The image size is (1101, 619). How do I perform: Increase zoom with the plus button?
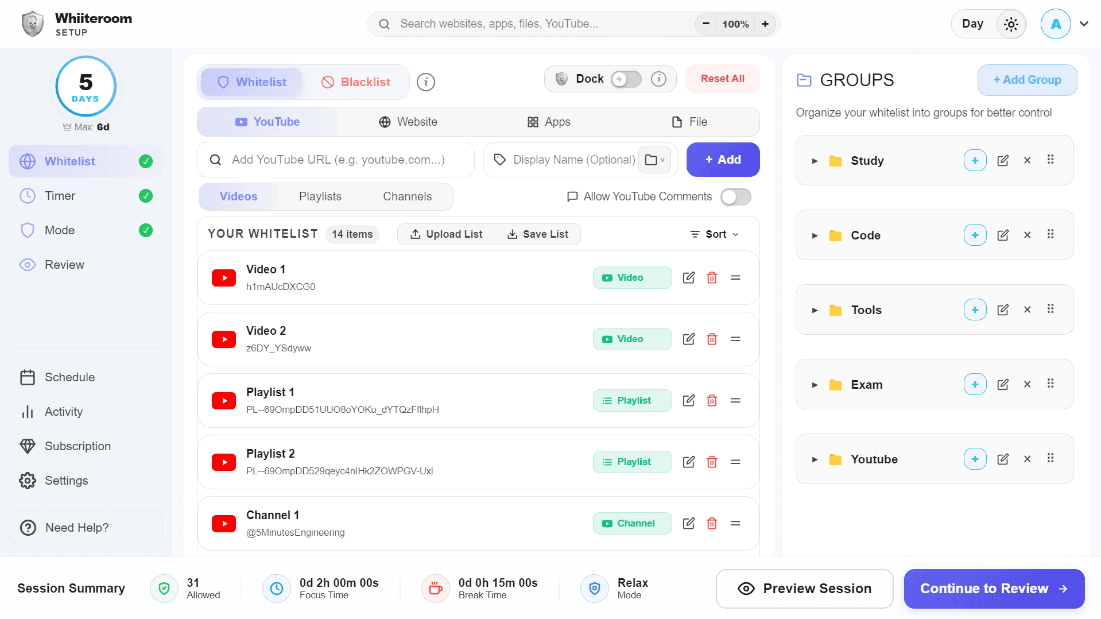click(765, 24)
